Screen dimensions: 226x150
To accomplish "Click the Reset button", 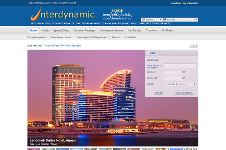I will [x=159, y=92].
